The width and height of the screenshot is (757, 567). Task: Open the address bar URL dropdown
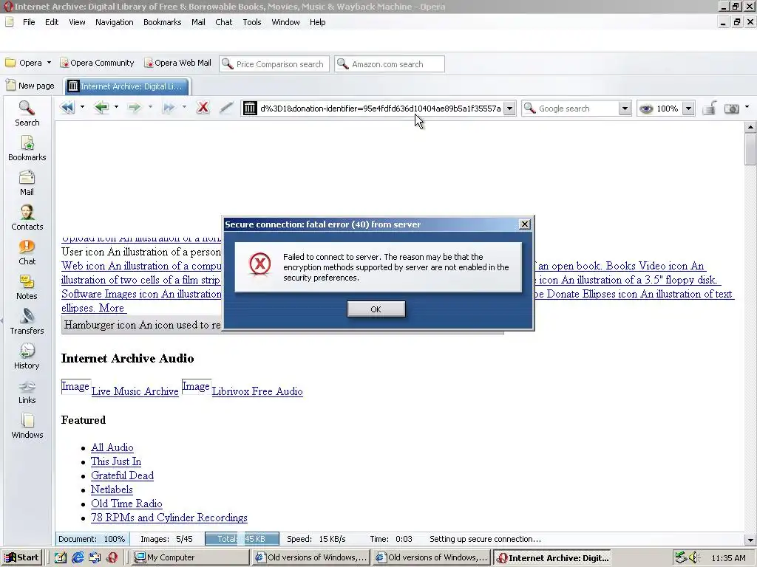point(509,109)
